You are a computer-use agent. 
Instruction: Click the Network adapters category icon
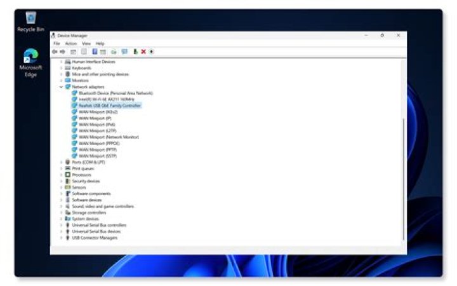(68, 86)
